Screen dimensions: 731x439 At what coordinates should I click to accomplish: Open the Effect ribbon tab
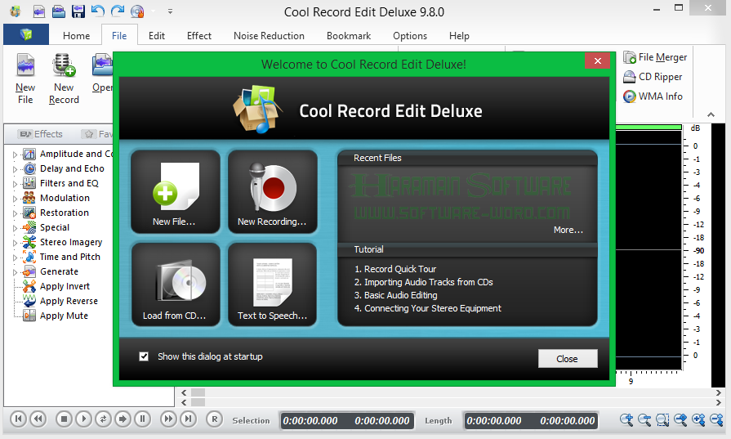[x=199, y=36]
